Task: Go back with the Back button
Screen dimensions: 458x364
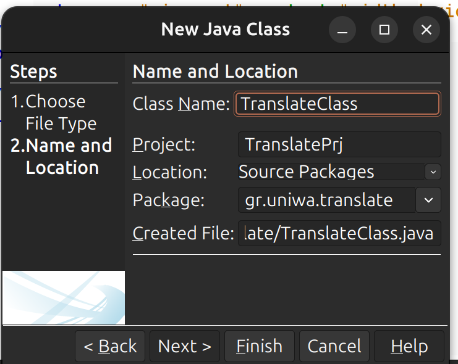Action: tap(110, 346)
